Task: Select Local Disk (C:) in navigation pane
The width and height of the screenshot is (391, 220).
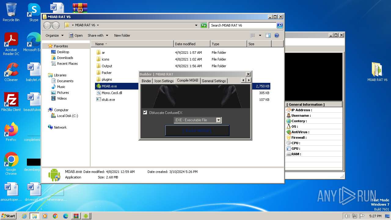Action: click(67, 116)
